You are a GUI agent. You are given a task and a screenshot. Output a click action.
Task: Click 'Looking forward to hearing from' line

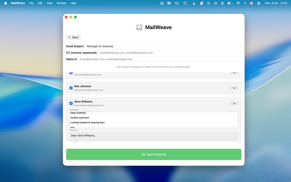(x=87, y=123)
